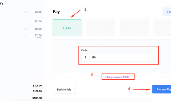Select the fourth, partially visible payment tile
The height and width of the screenshot is (101, 171).
tap(162, 28)
